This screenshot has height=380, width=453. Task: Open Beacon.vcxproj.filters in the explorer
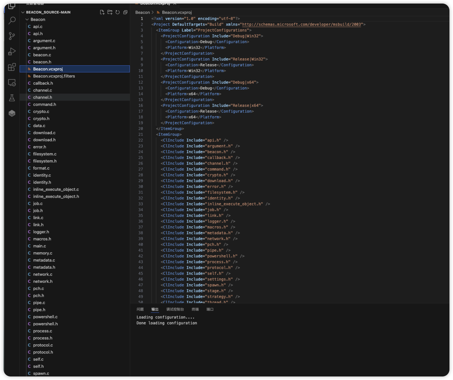click(x=54, y=76)
